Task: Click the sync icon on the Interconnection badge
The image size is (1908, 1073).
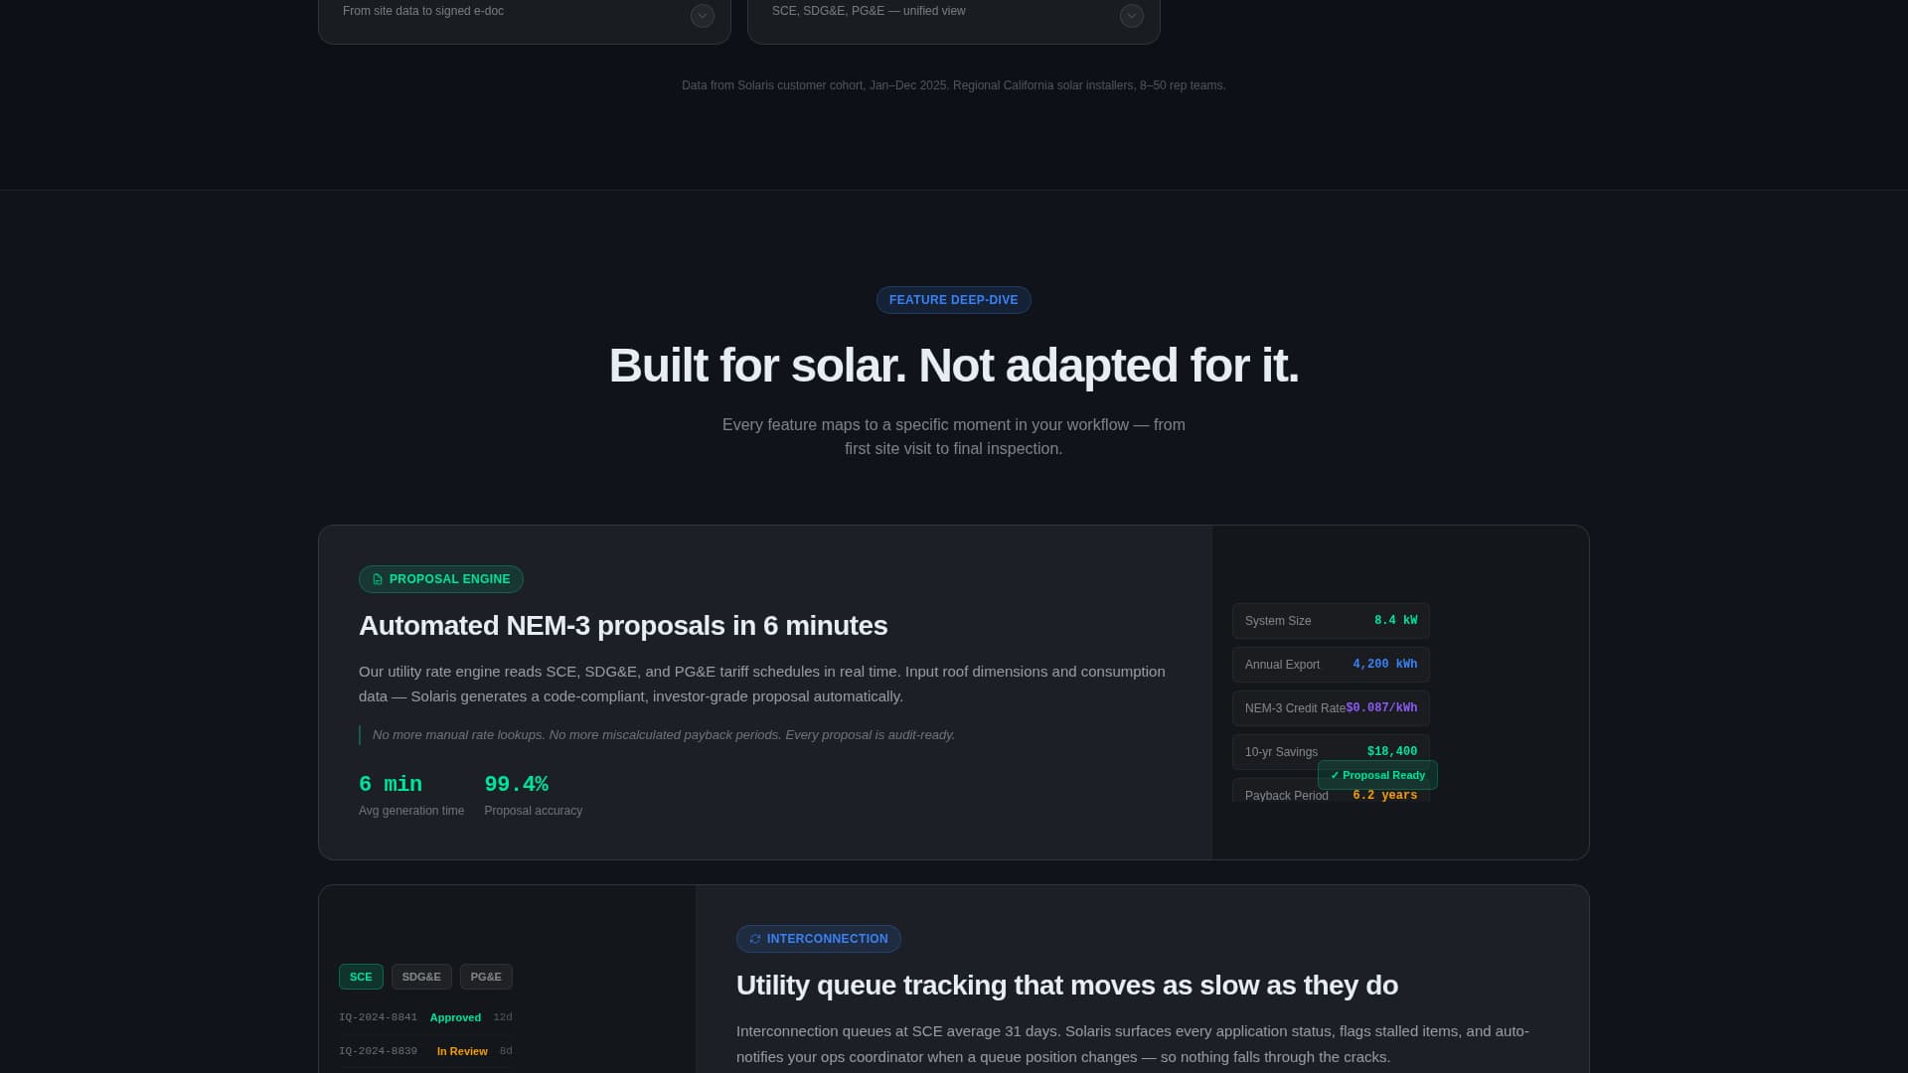Action: (x=754, y=938)
